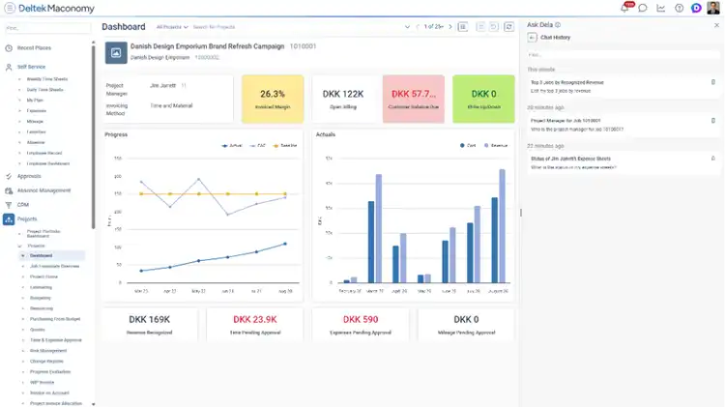
Task: Click the Projects module icon
Action: [x=9, y=219]
